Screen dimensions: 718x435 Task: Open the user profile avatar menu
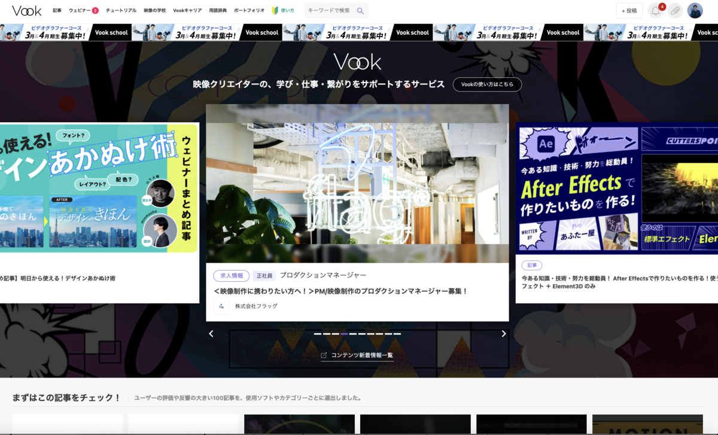tap(695, 11)
